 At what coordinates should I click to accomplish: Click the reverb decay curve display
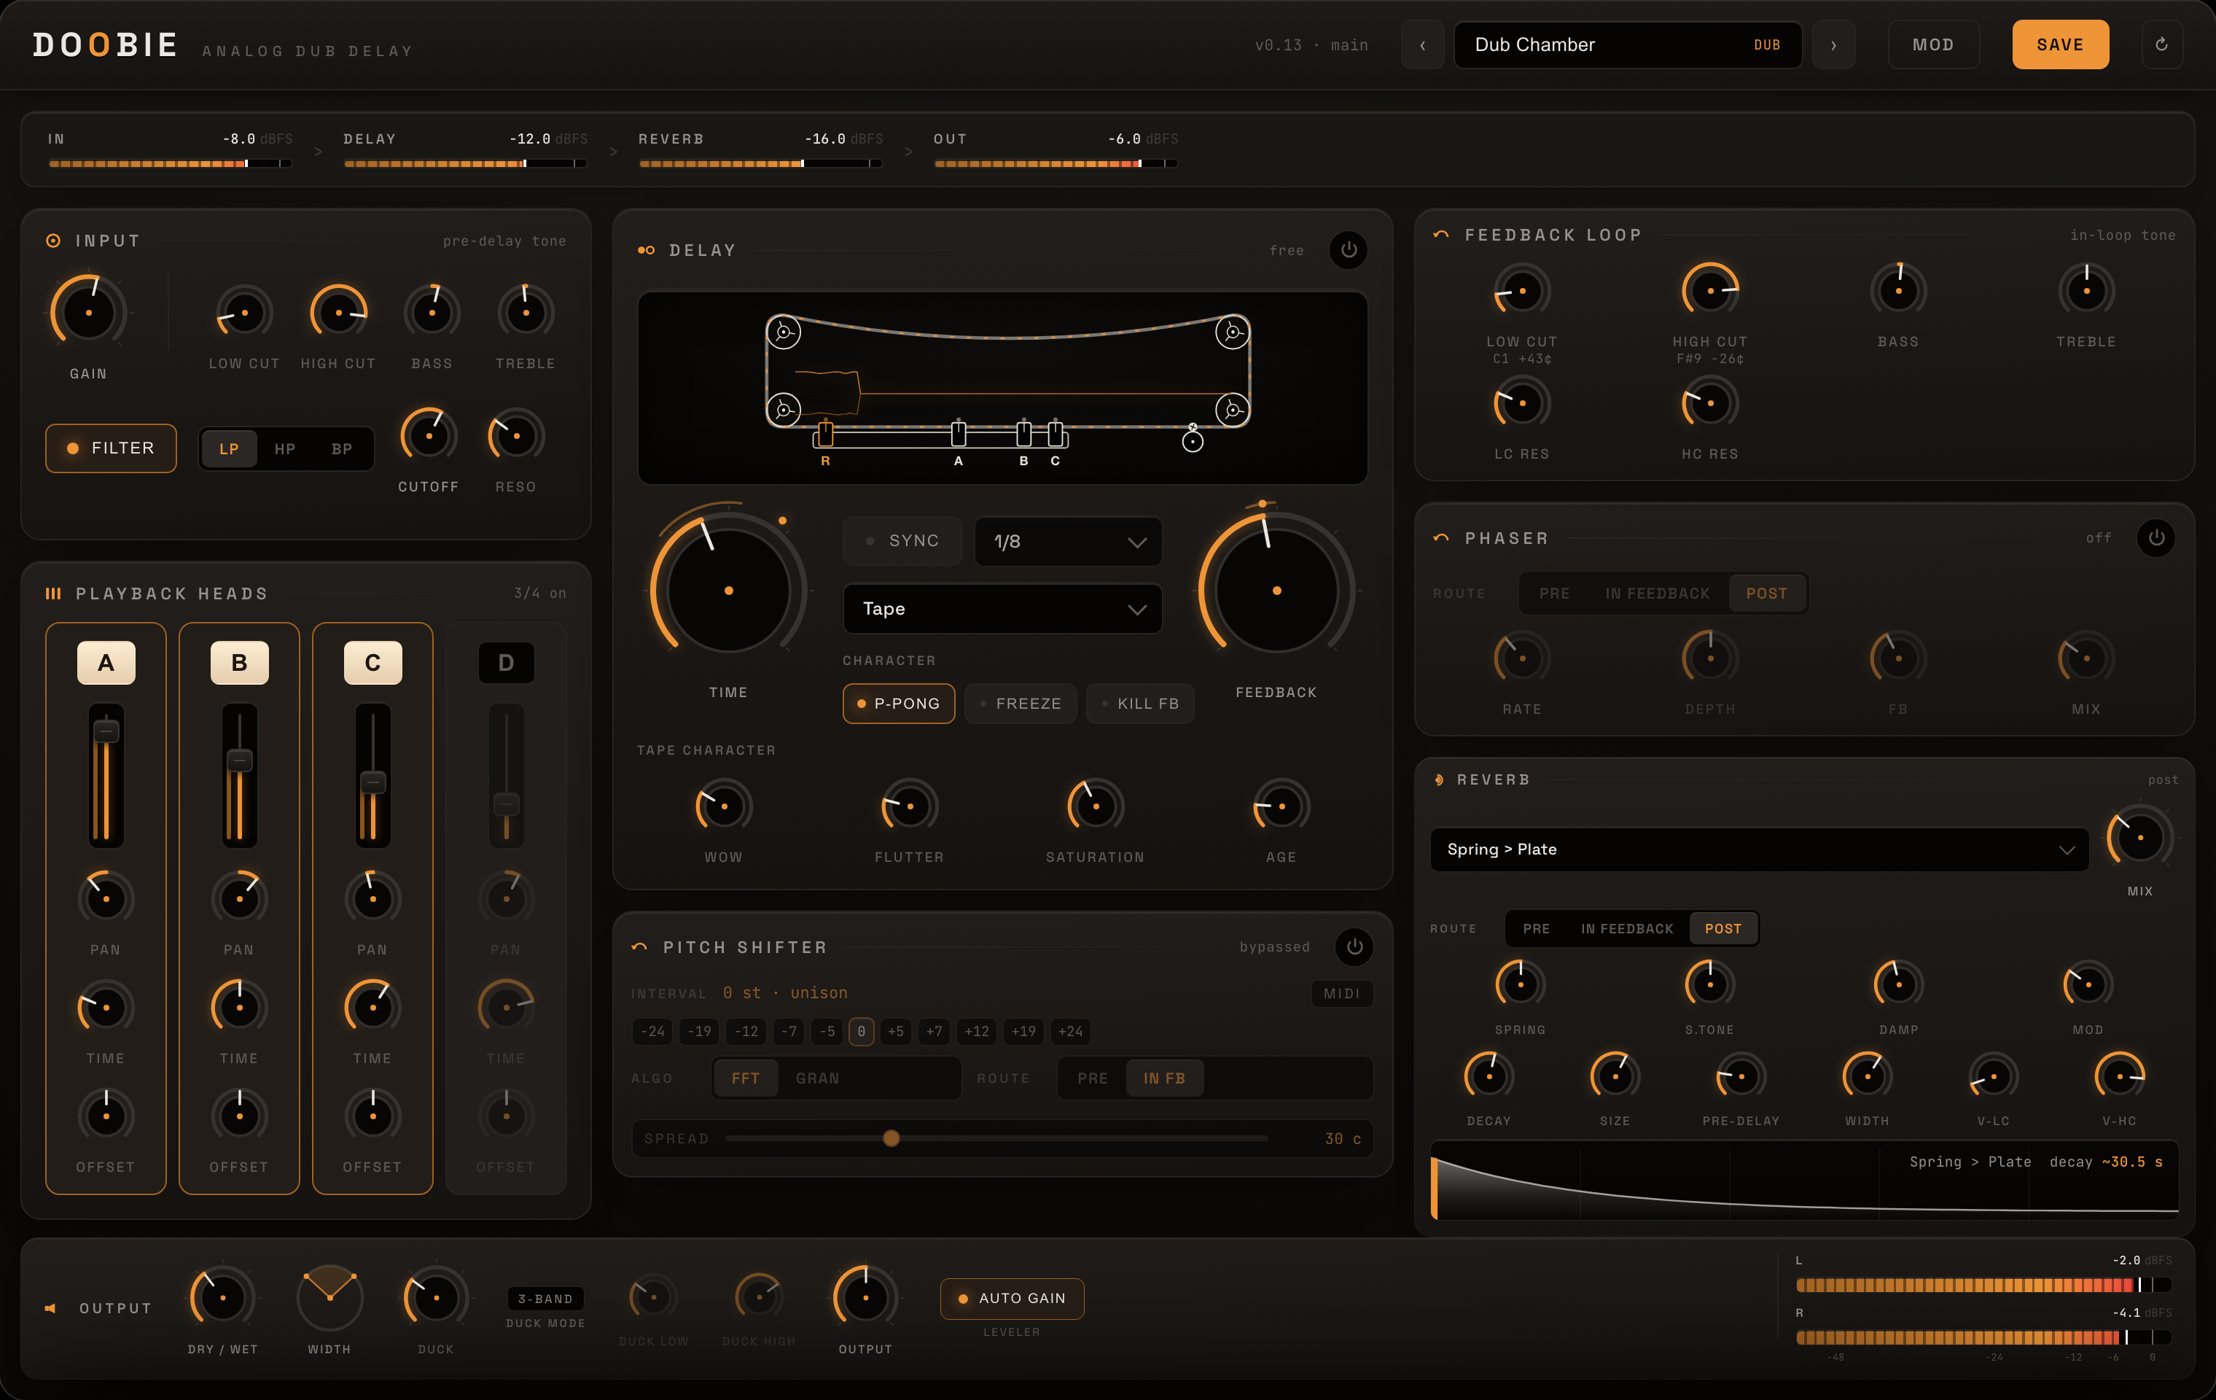1805,1181
